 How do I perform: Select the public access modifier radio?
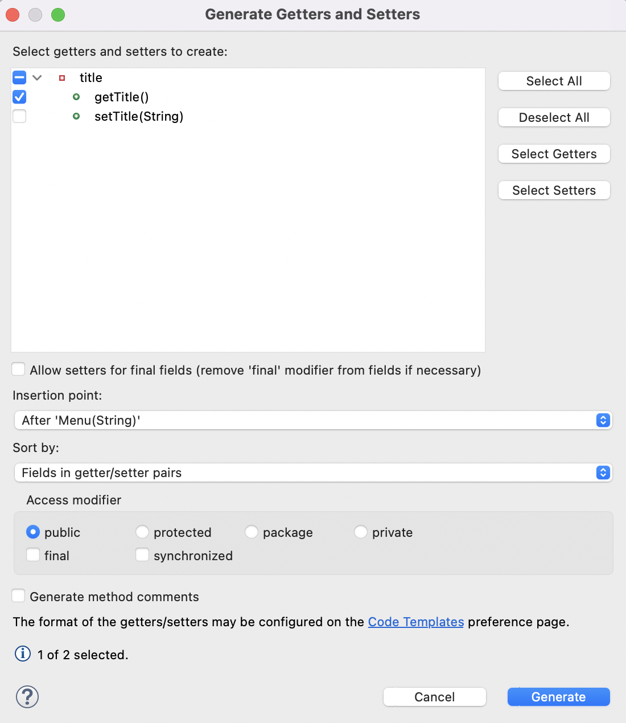click(x=33, y=532)
